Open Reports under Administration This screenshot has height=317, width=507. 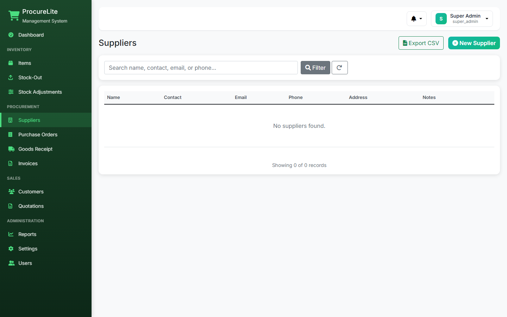pyautogui.click(x=46, y=234)
